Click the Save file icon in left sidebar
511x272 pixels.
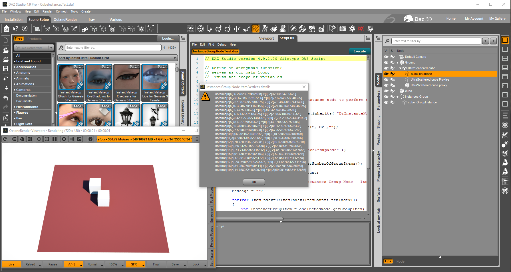[x=6, y=69]
